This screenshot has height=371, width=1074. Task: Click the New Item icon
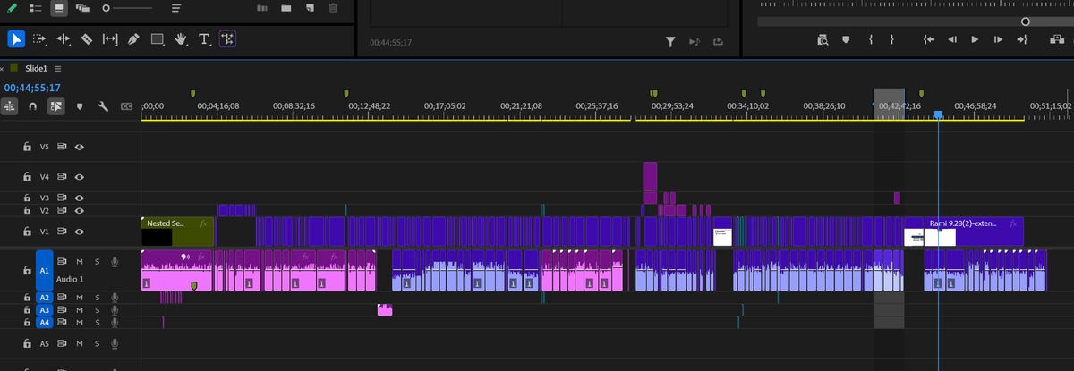310,7
